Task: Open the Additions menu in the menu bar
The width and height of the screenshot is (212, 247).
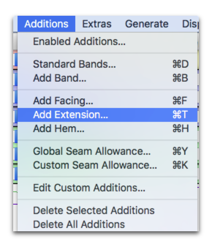Action: coord(46,24)
